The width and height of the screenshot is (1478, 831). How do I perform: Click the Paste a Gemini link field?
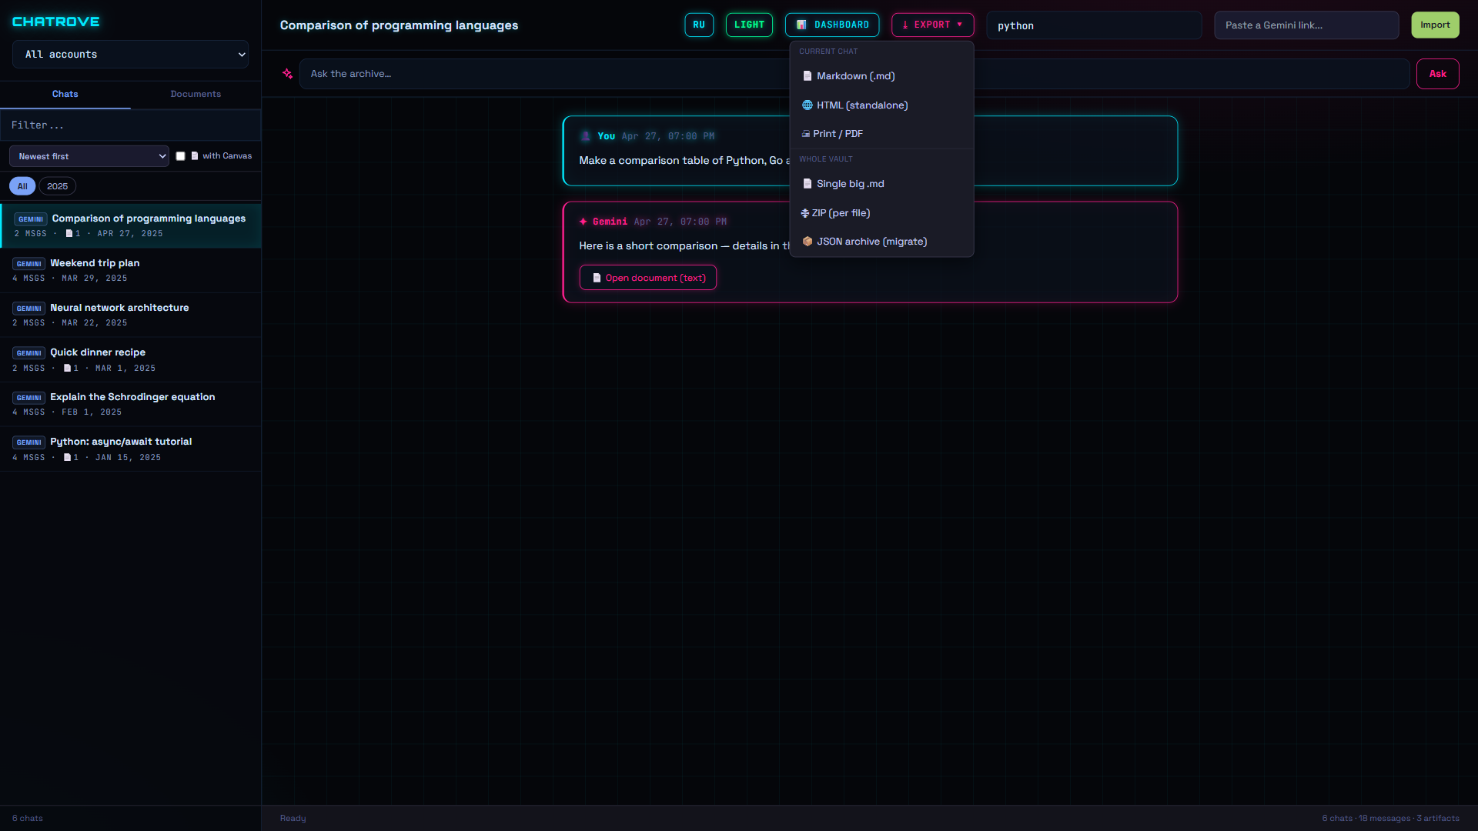pos(1306,25)
